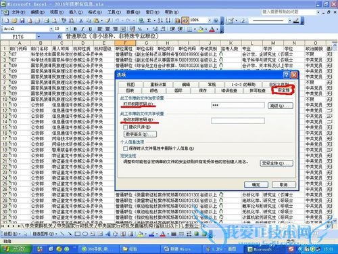This screenshot has height=254, width=338.
Task: Click the Percent Style icon
Action: coord(140,29)
